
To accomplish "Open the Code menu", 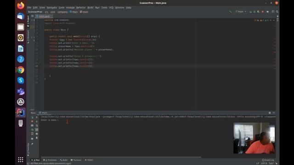I will pos(61,7).
